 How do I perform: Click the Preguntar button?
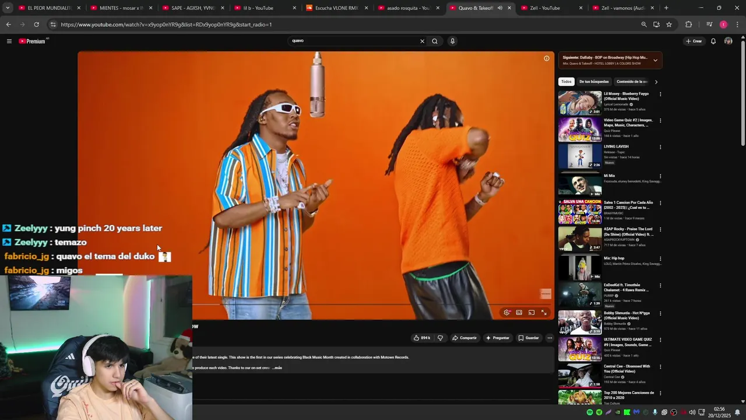(497, 338)
